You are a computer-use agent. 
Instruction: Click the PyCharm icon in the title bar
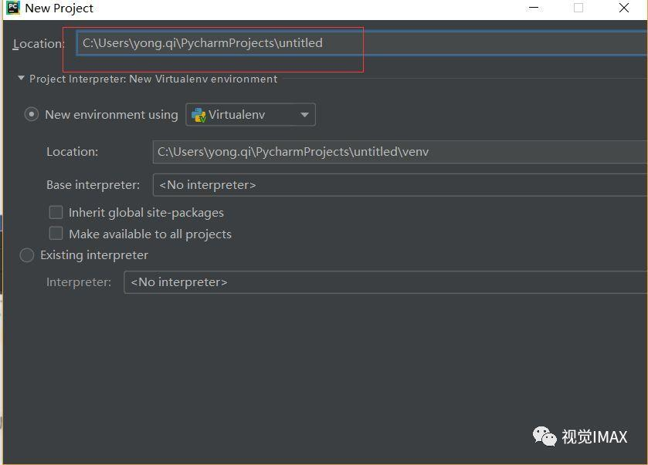point(13,8)
